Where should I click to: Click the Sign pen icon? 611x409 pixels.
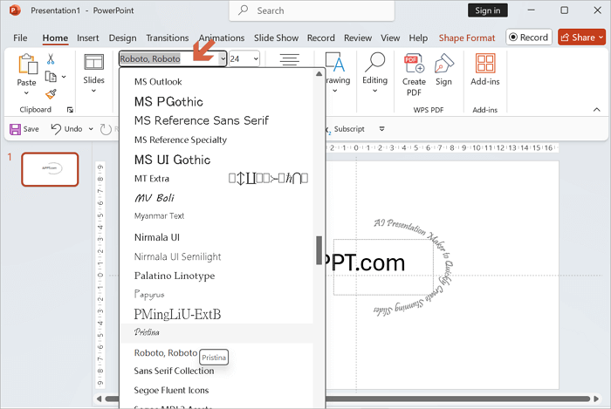443,63
